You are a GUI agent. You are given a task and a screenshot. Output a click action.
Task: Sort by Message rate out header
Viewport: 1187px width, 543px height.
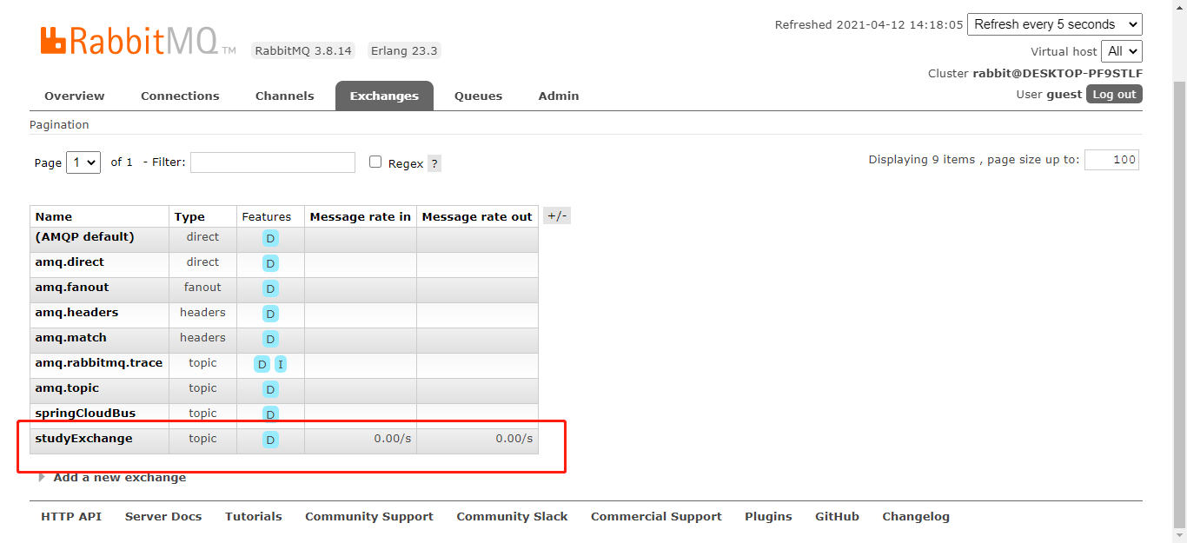477,216
